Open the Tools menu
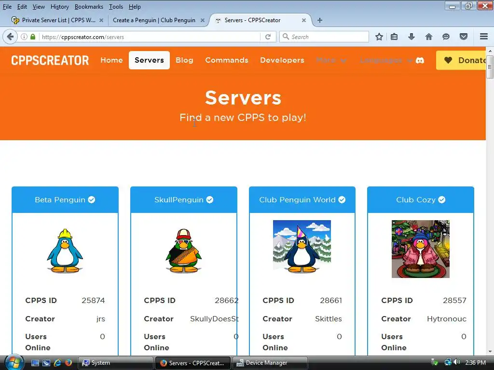This screenshot has height=370, width=494. click(116, 7)
